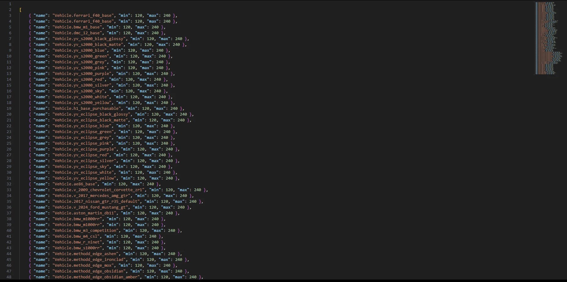This screenshot has width=567, height=282.
Task: Click "Vehicle.ae86_base" string
Action: (76, 184)
